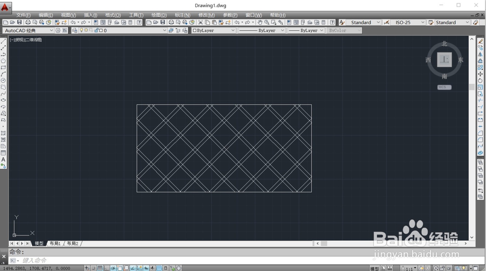Select the Mirror tool
486x271 pixels.
481,54
